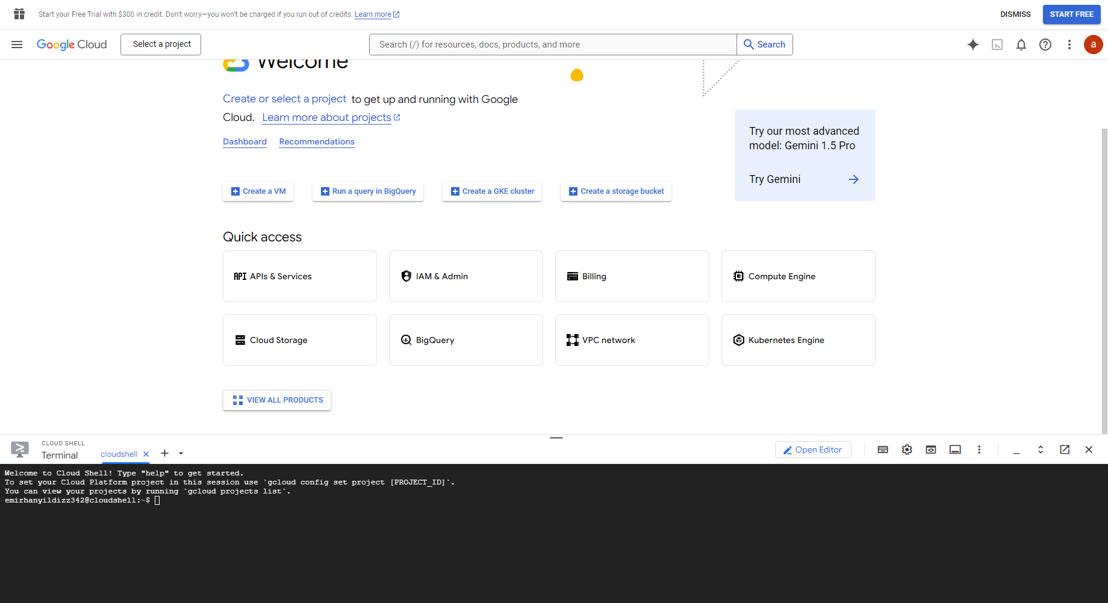Switch to the Dashboard tab
The width and height of the screenshot is (1108, 603).
(x=244, y=142)
